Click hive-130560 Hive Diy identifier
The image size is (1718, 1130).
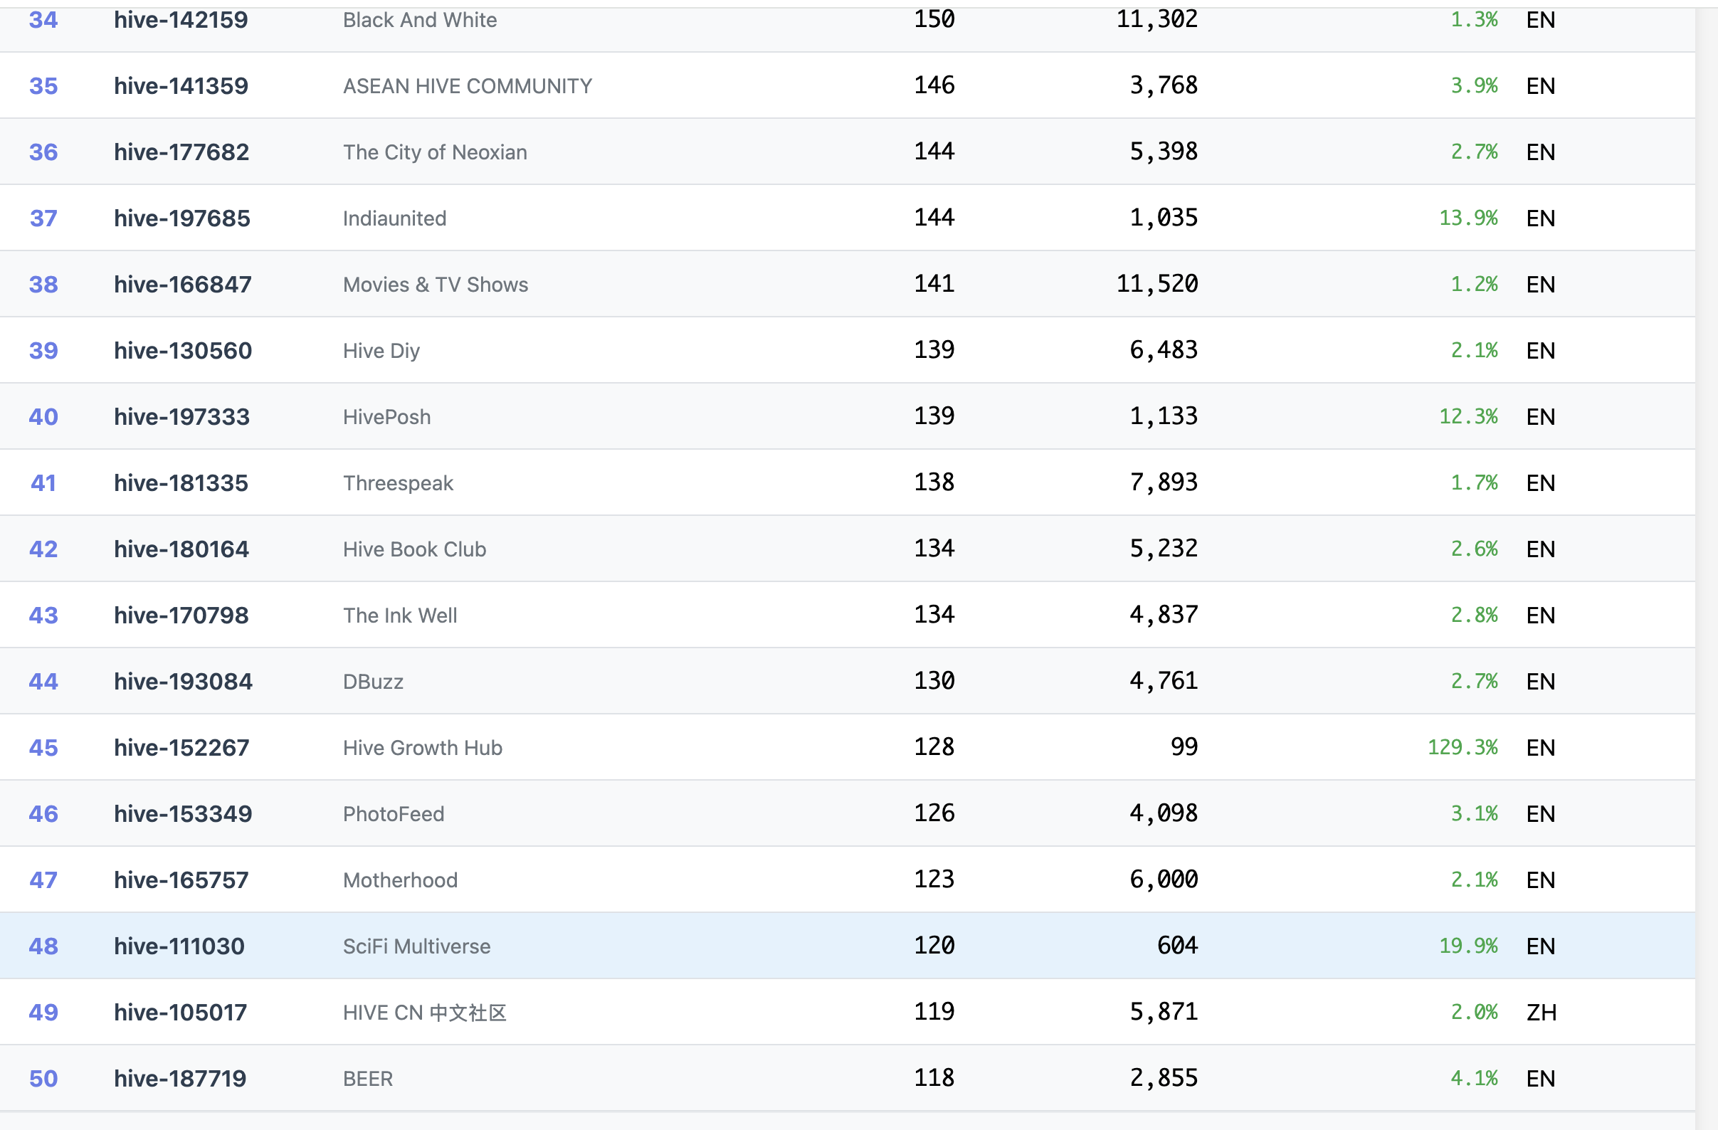[183, 351]
